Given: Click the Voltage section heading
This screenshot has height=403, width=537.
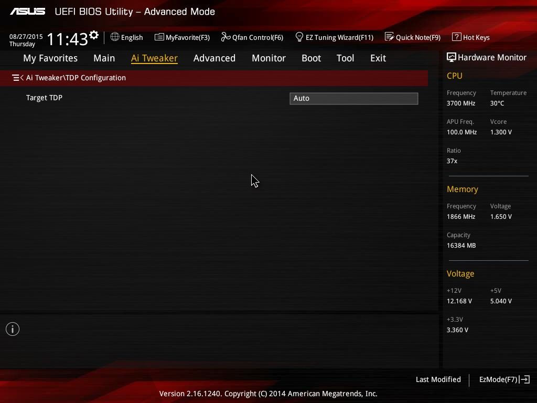Looking at the screenshot, I should [x=460, y=274].
